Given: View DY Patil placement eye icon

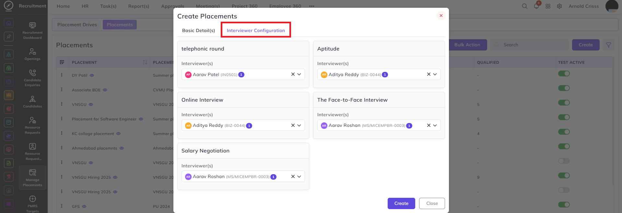Looking at the screenshot, I should click(92, 75).
